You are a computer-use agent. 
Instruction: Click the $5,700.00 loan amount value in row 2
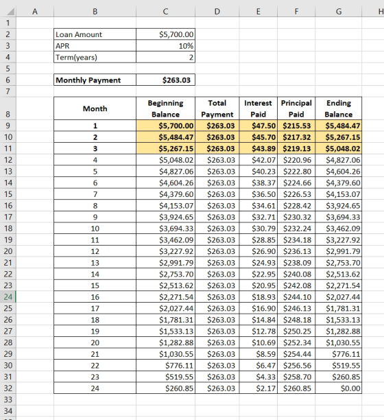(x=165, y=34)
